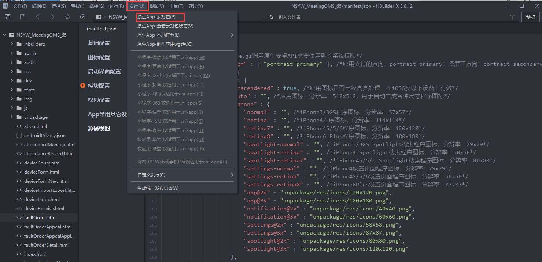This screenshot has height=262, width=542.
Task: Open deviceIndex.html in the tree
Action: 42,200
